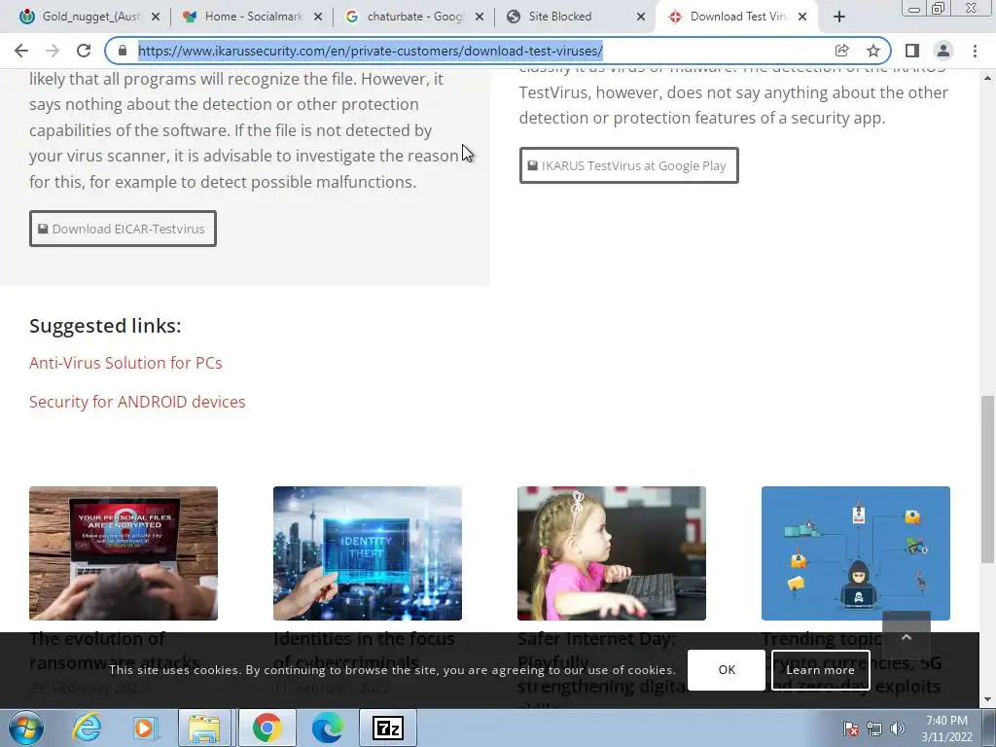
Task: Open the Windows Start menu
Action: click(25, 728)
